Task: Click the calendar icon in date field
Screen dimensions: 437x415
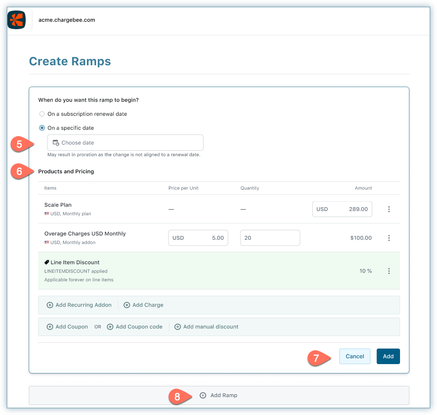Action: coord(56,143)
